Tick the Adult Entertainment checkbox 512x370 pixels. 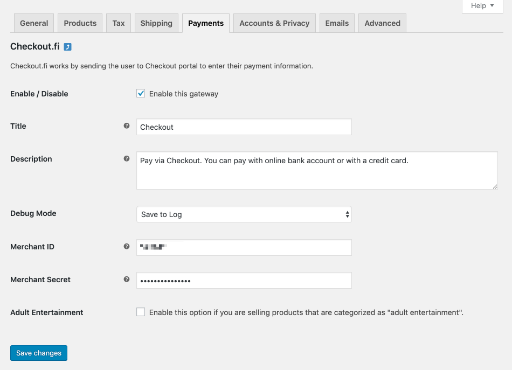coord(141,312)
